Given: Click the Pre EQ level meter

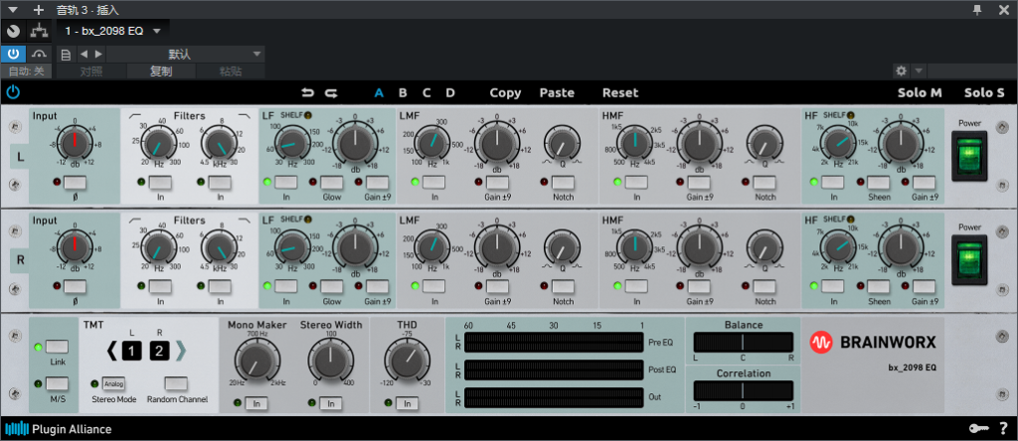Looking at the screenshot, I should (554, 342).
